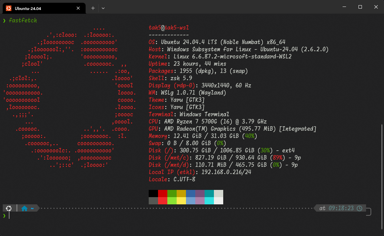The image size is (384, 236).
Task: Open a new tab with the plus button
Action: pyautogui.click(x=93, y=8)
